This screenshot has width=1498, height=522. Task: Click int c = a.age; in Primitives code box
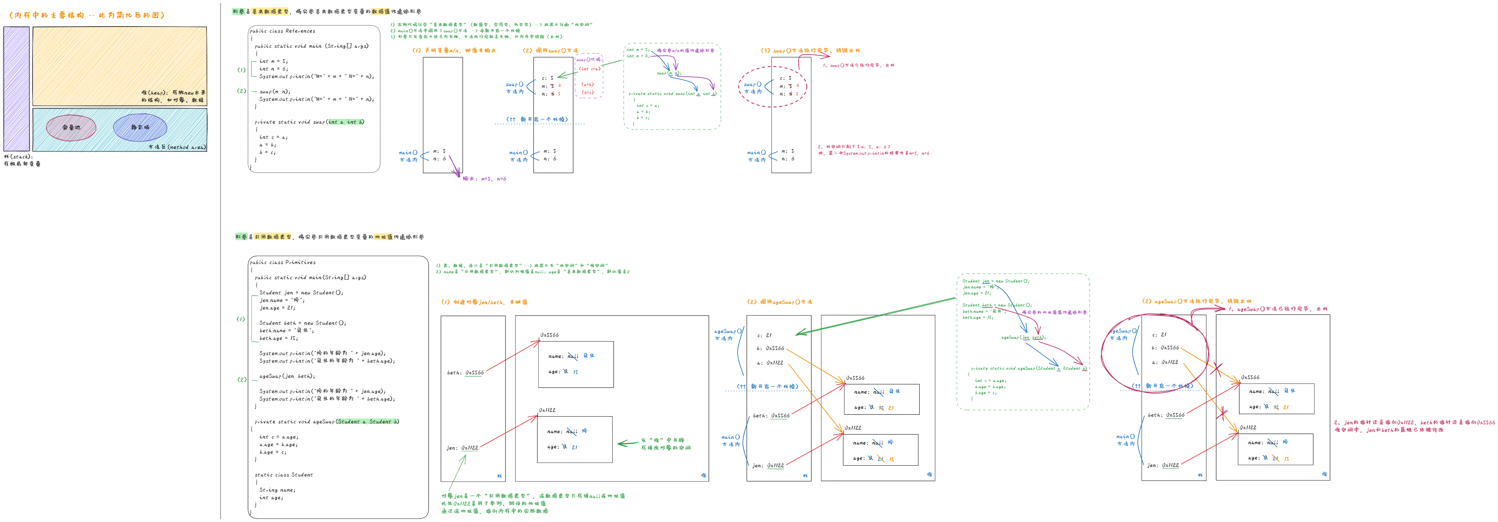coord(279,437)
